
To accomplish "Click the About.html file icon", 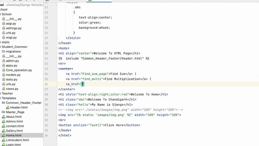I will (x=4, y=117).
